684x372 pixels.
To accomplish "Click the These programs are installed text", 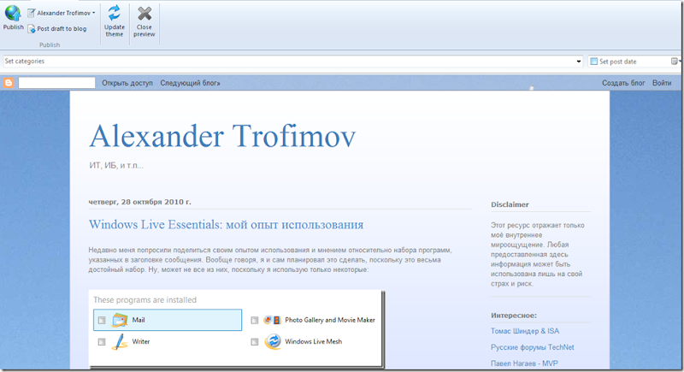I will 144,300.
